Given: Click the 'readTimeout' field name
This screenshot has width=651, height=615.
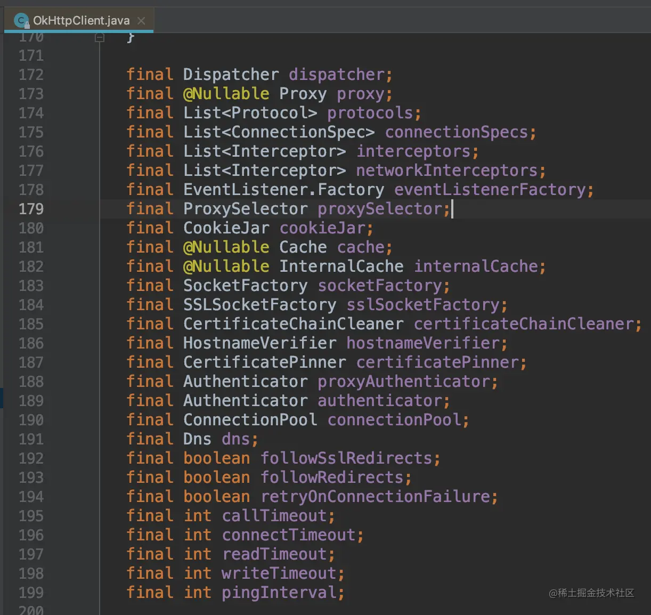Looking at the screenshot, I should (274, 554).
